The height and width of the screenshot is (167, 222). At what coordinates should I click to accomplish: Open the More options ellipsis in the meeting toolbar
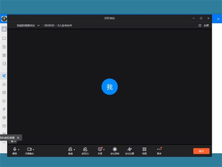(x=159, y=149)
